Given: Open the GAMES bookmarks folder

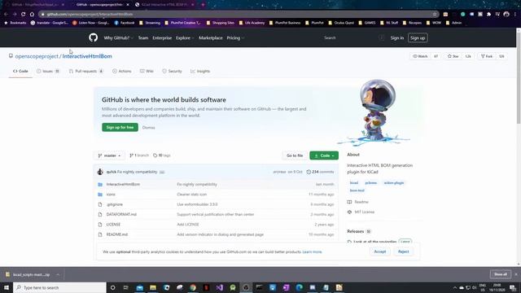Looking at the screenshot, I should tap(367, 23).
